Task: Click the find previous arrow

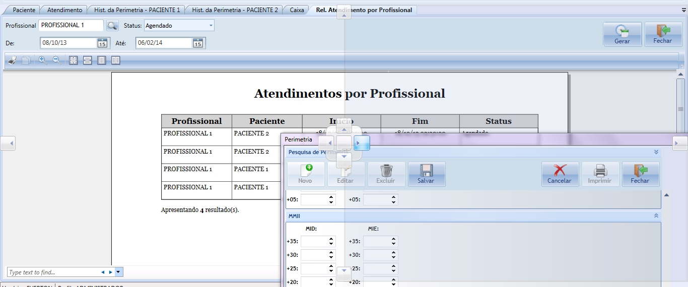Action: (103, 272)
